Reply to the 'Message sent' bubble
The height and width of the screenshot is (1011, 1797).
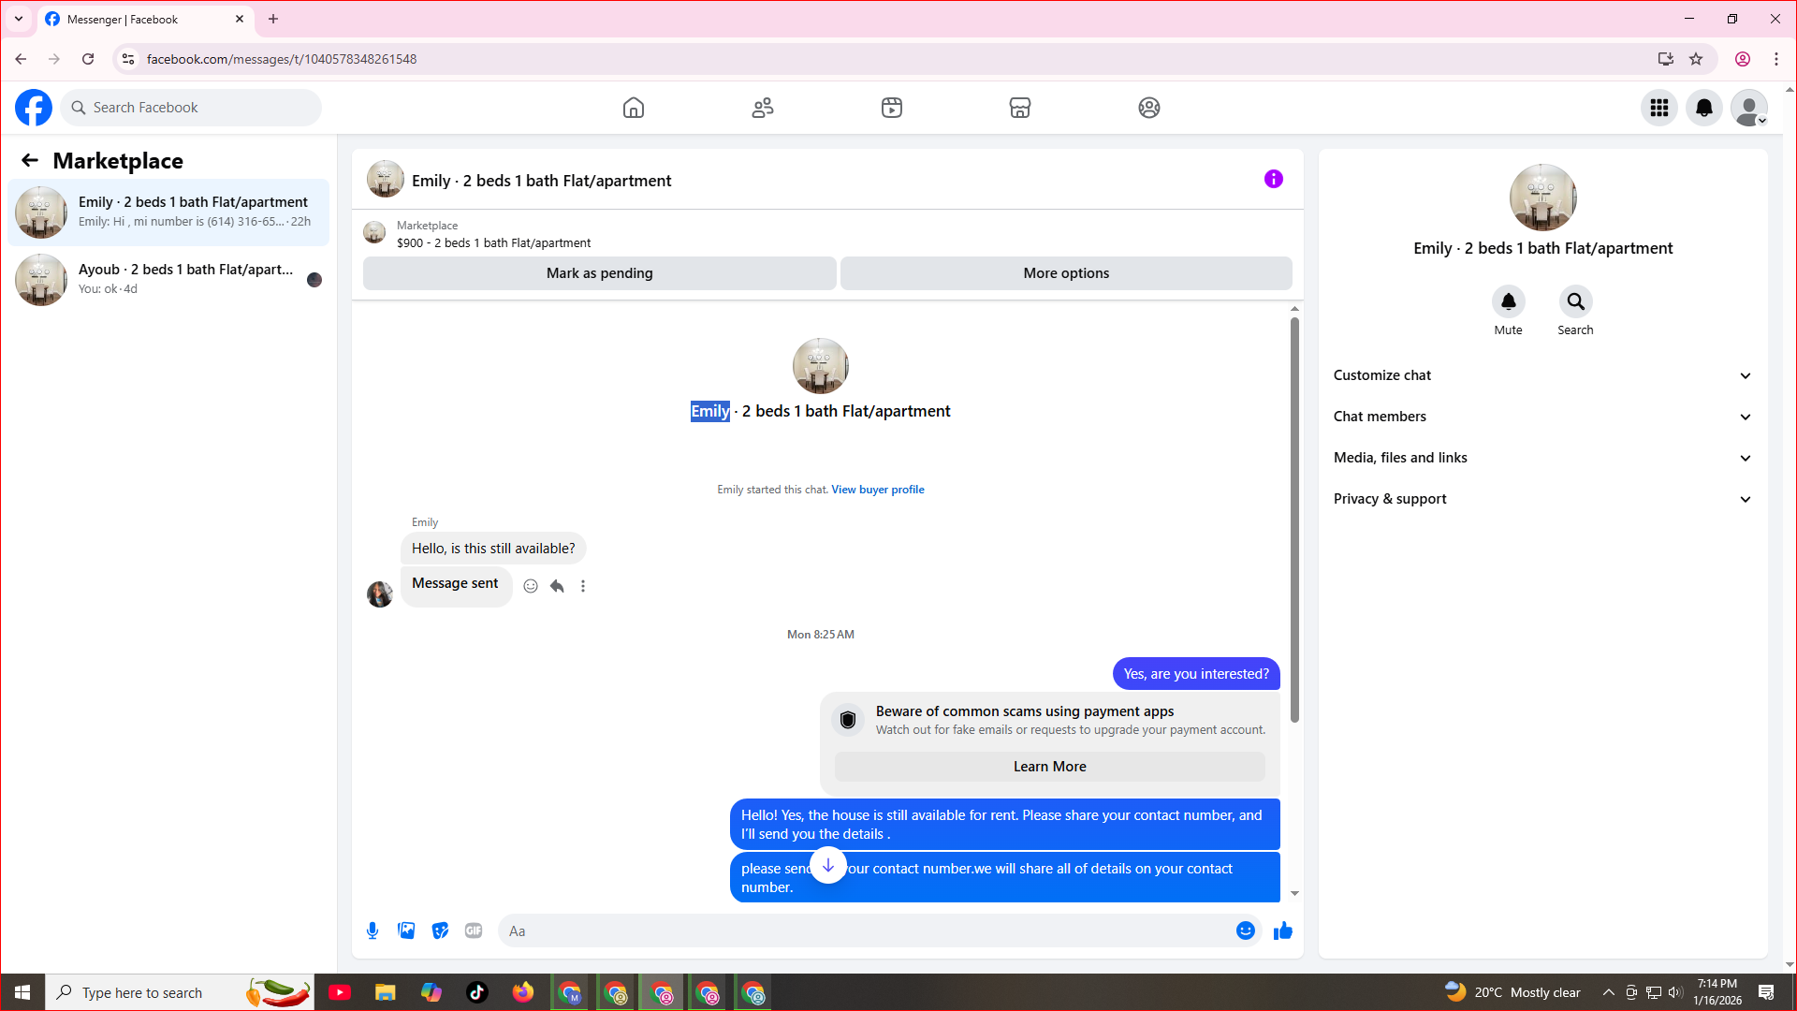(557, 586)
